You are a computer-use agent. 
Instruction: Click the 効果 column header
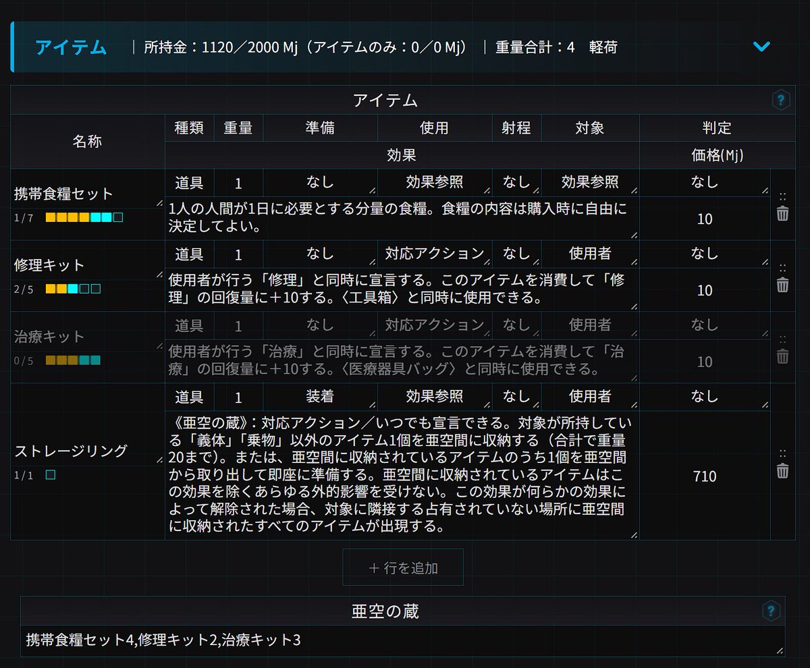coord(402,155)
